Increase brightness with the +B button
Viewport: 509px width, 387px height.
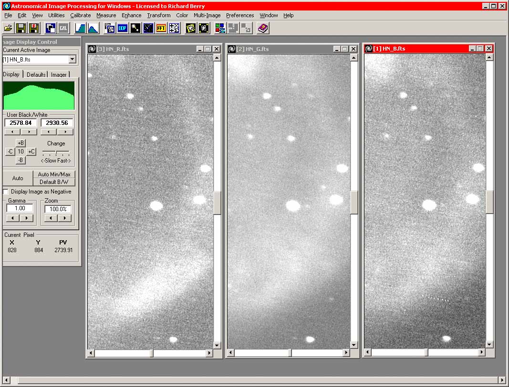coord(21,143)
